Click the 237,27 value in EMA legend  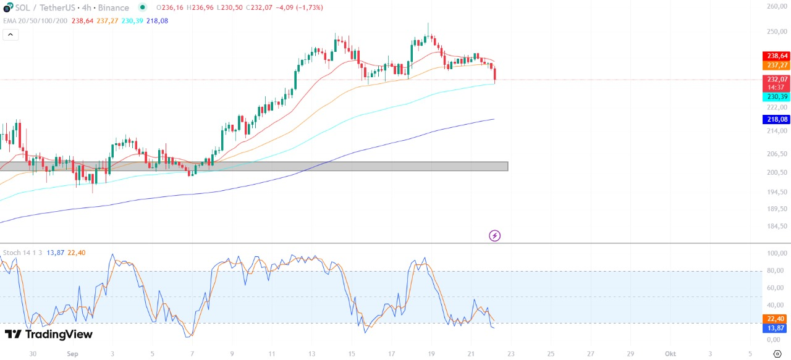(108, 21)
